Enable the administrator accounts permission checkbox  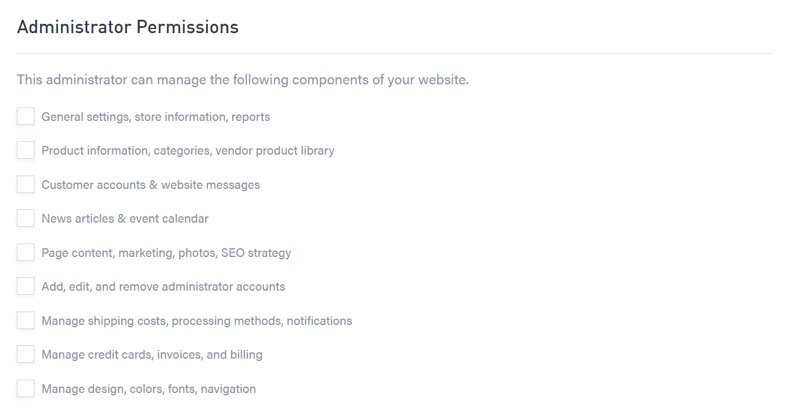(x=26, y=287)
